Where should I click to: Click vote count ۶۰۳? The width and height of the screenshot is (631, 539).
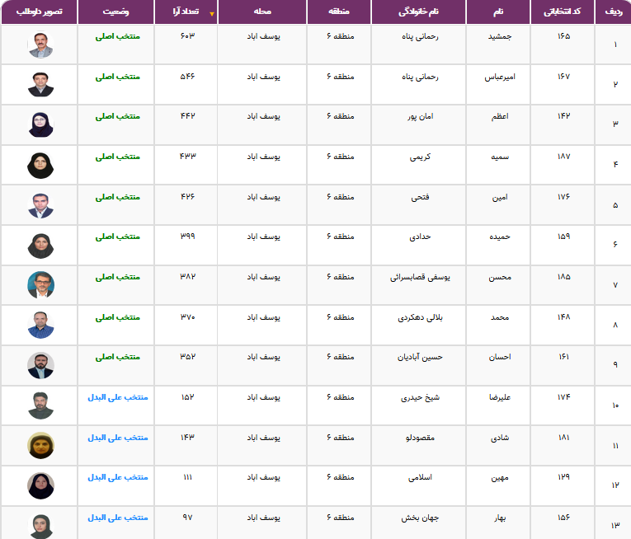click(187, 35)
